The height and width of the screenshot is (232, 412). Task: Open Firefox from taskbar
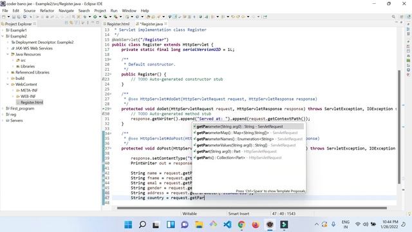(256, 224)
